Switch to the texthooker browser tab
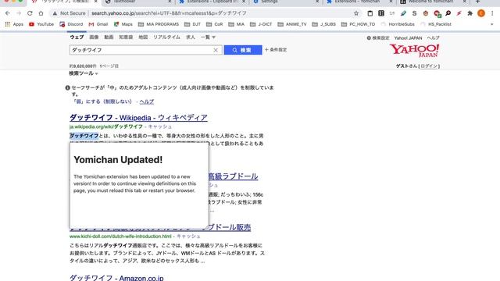 click(x=137, y=2)
